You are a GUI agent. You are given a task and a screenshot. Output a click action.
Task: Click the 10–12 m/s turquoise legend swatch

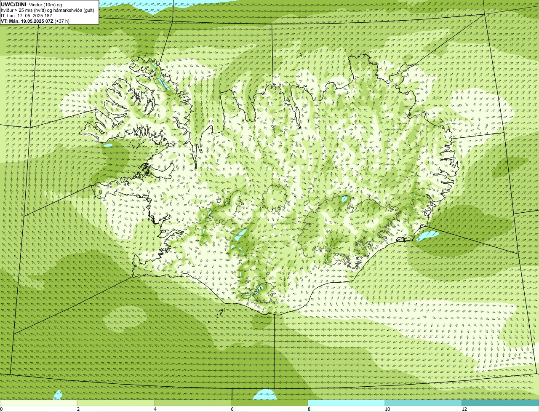coord(423,403)
